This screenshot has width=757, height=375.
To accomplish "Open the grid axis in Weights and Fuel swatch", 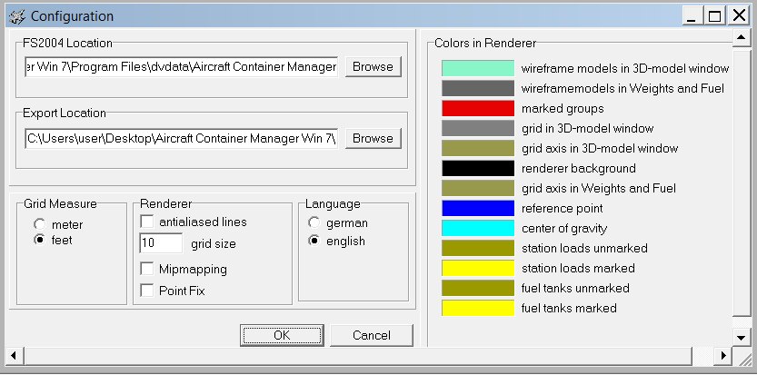I will pyautogui.click(x=478, y=188).
